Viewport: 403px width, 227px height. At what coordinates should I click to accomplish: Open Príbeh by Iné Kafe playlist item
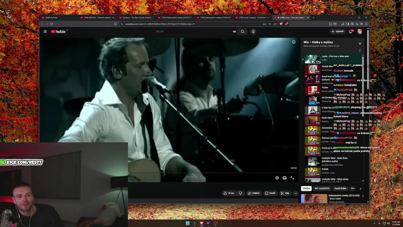(x=332, y=172)
